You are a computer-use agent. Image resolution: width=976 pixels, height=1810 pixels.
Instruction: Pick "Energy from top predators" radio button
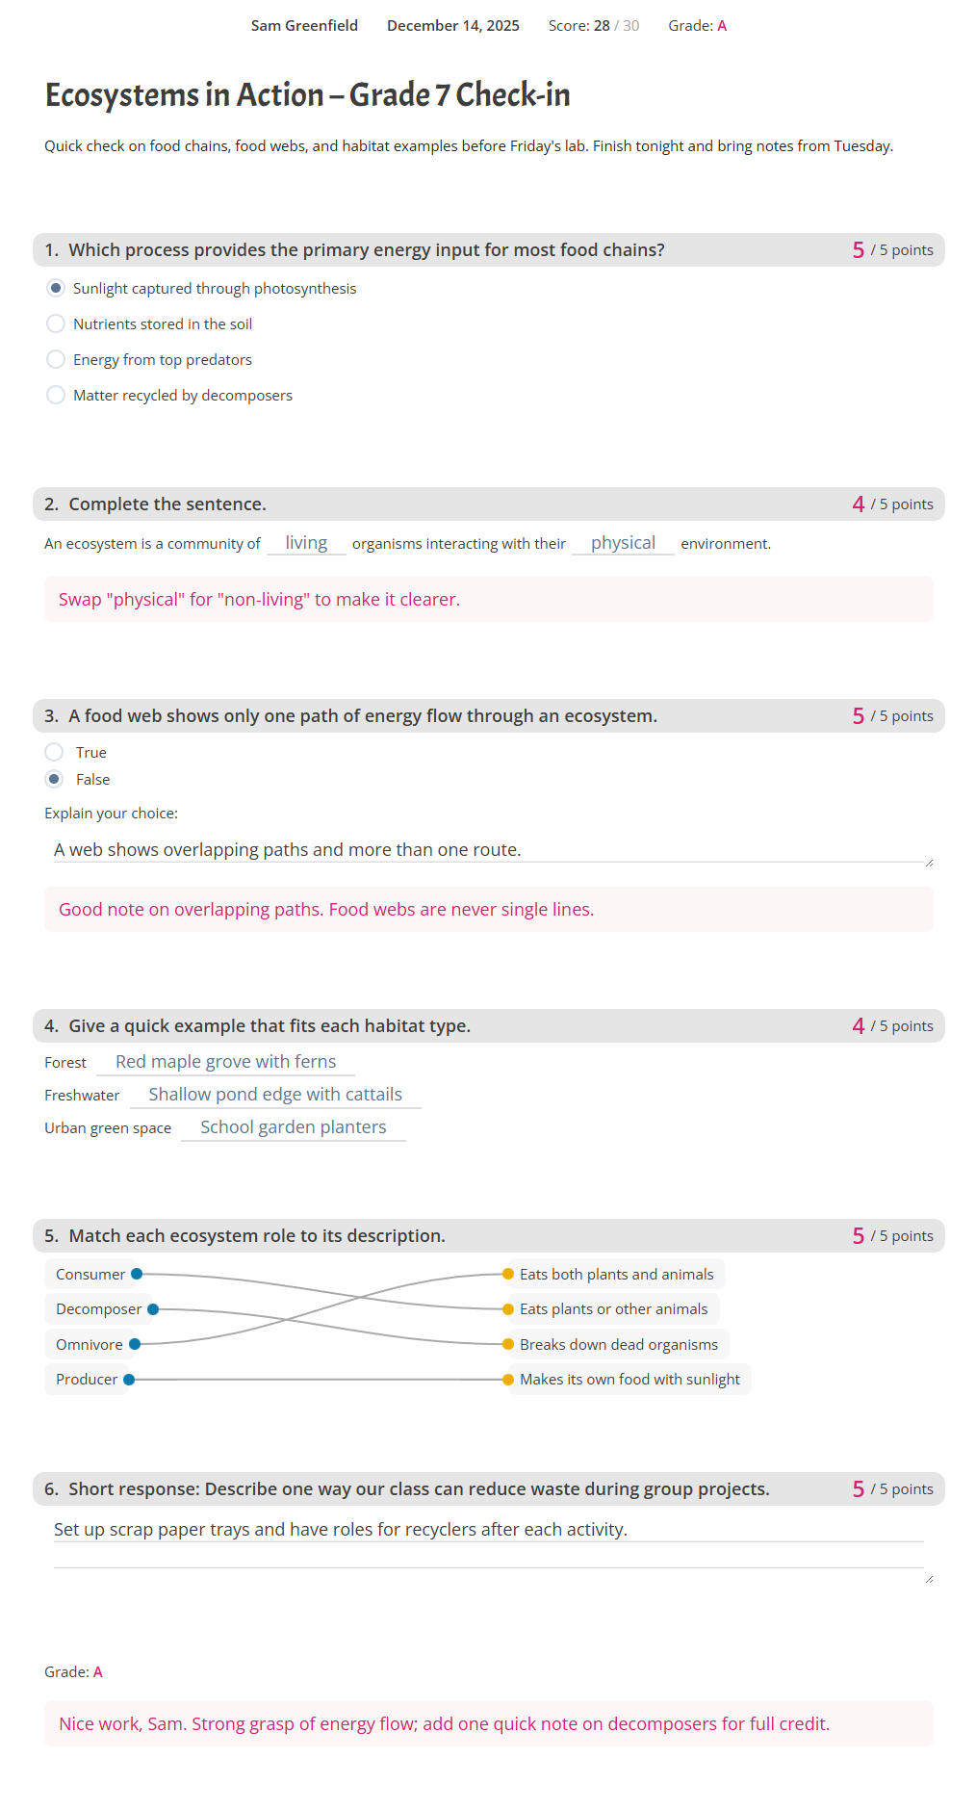(x=56, y=359)
